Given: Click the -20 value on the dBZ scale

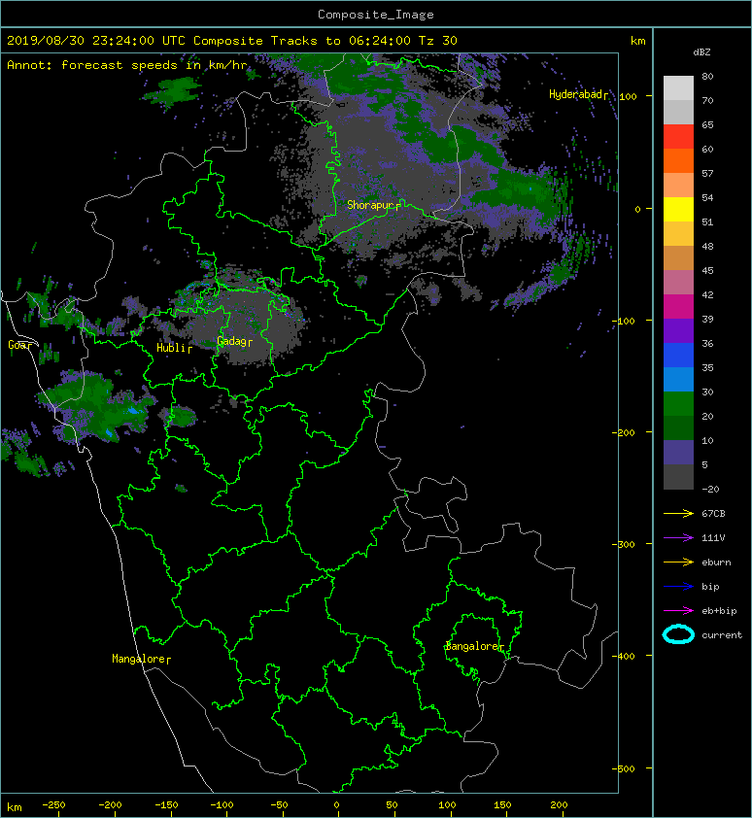Looking at the screenshot, I should pyautogui.click(x=711, y=489).
